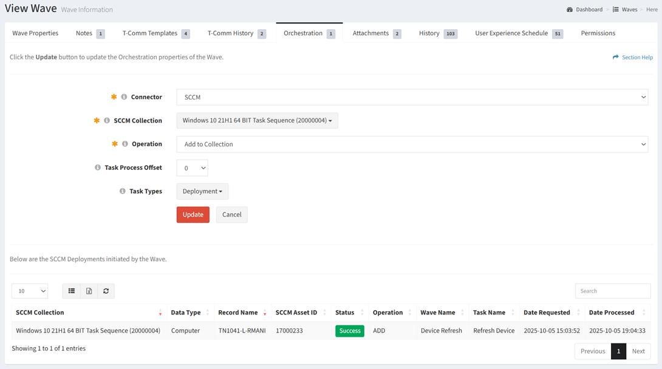Click the Connector info icon

click(x=124, y=97)
